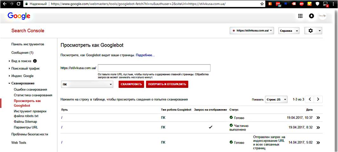Screen dimensions: 338x152
Task: Click the settings gear icon
Action: 313,30
